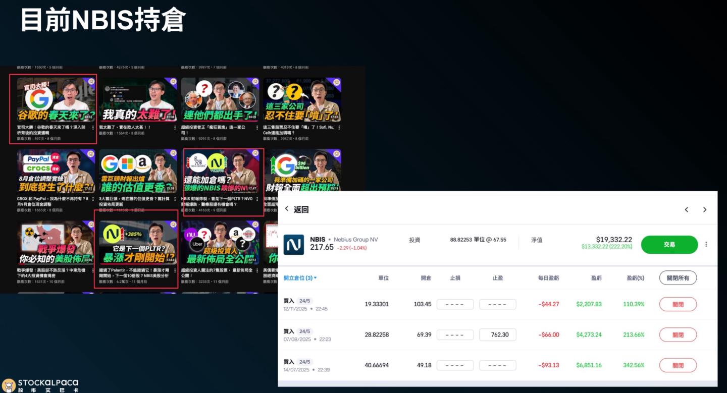Click the 盈虧(%) column header
The width and height of the screenshot is (727, 393).
pos(635,278)
